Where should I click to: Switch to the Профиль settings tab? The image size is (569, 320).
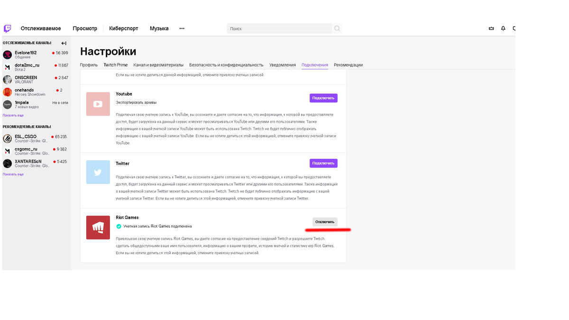89,65
